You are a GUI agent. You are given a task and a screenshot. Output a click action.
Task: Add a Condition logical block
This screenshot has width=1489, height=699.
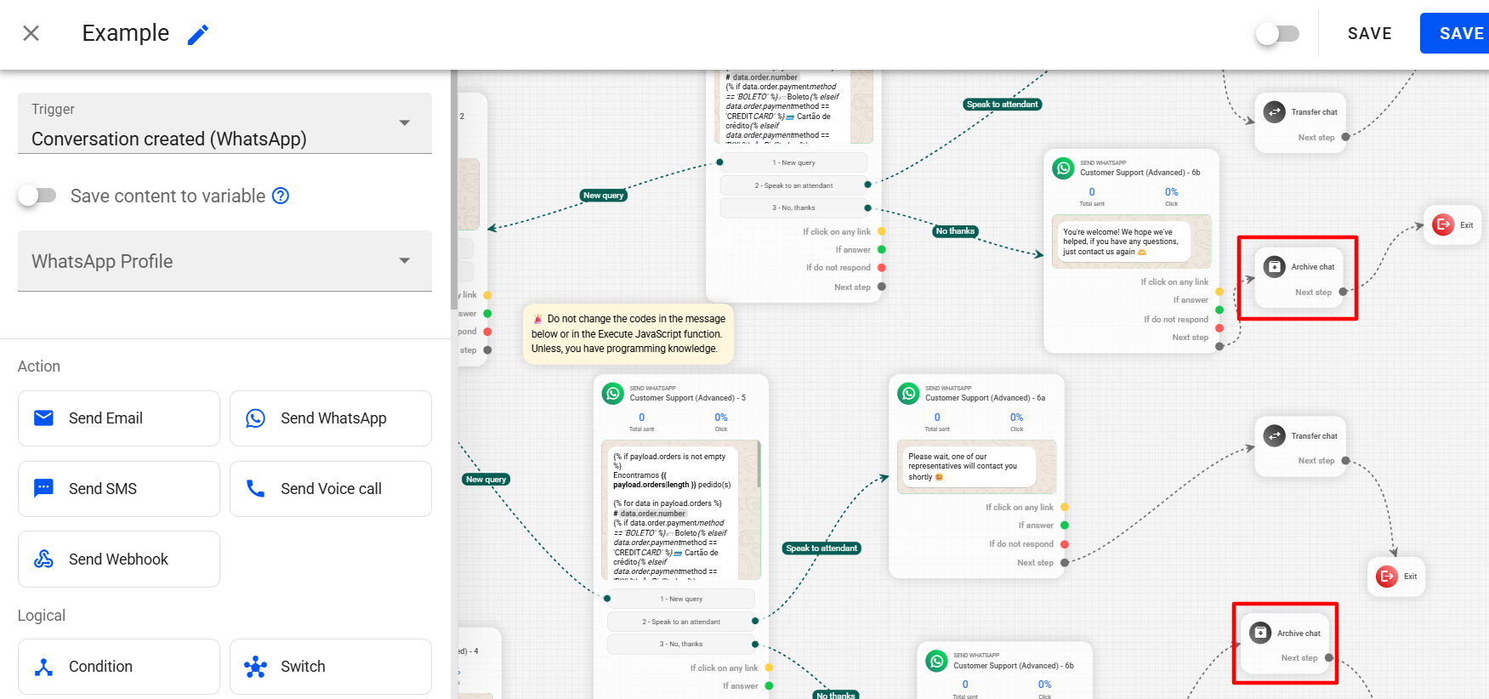pos(119,667)
